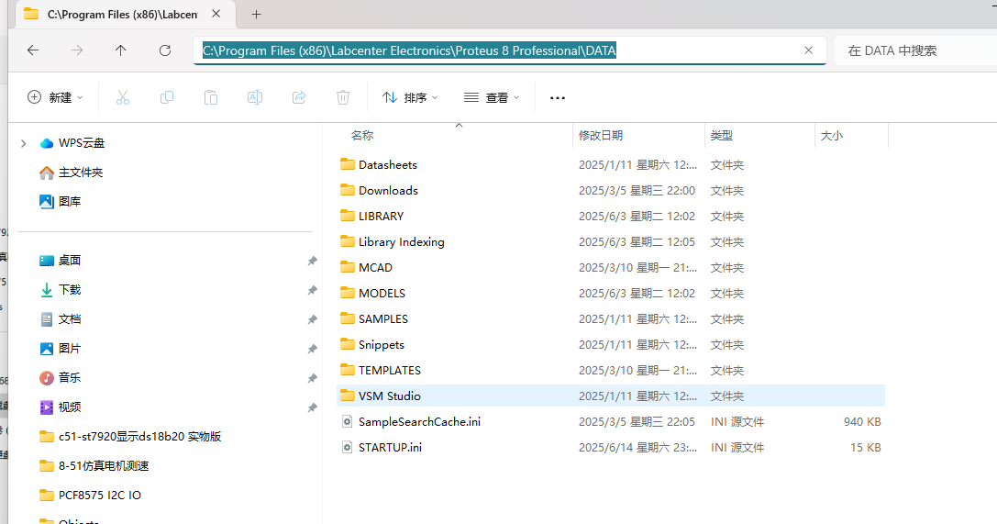Screen dimensions: 997x524
Task: Click the Share icon in toolbar
Action: (299, 97)
